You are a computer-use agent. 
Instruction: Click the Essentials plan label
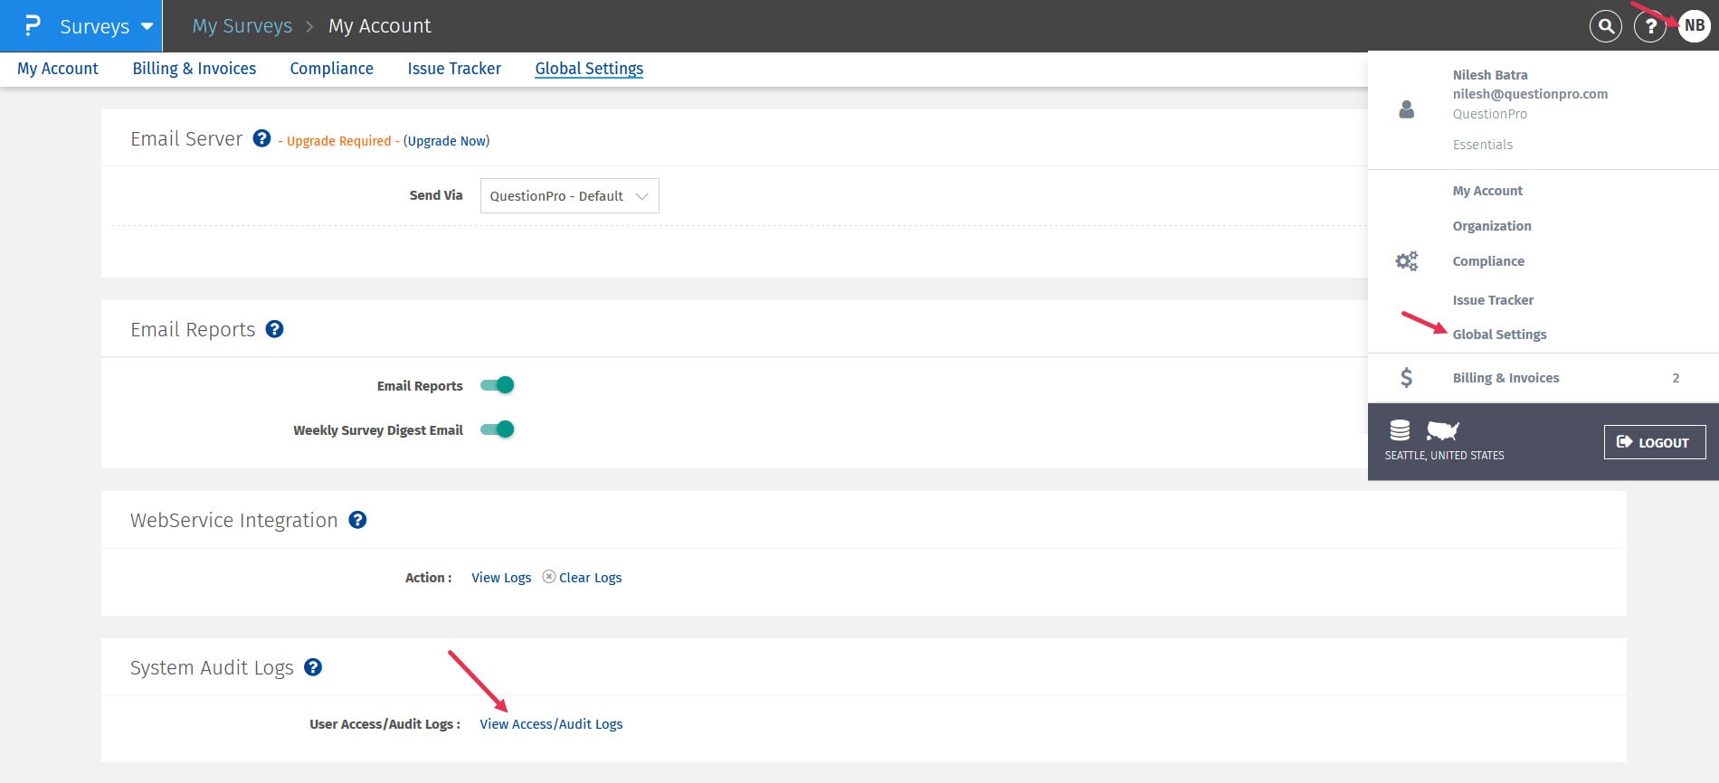coord(1482,145)
